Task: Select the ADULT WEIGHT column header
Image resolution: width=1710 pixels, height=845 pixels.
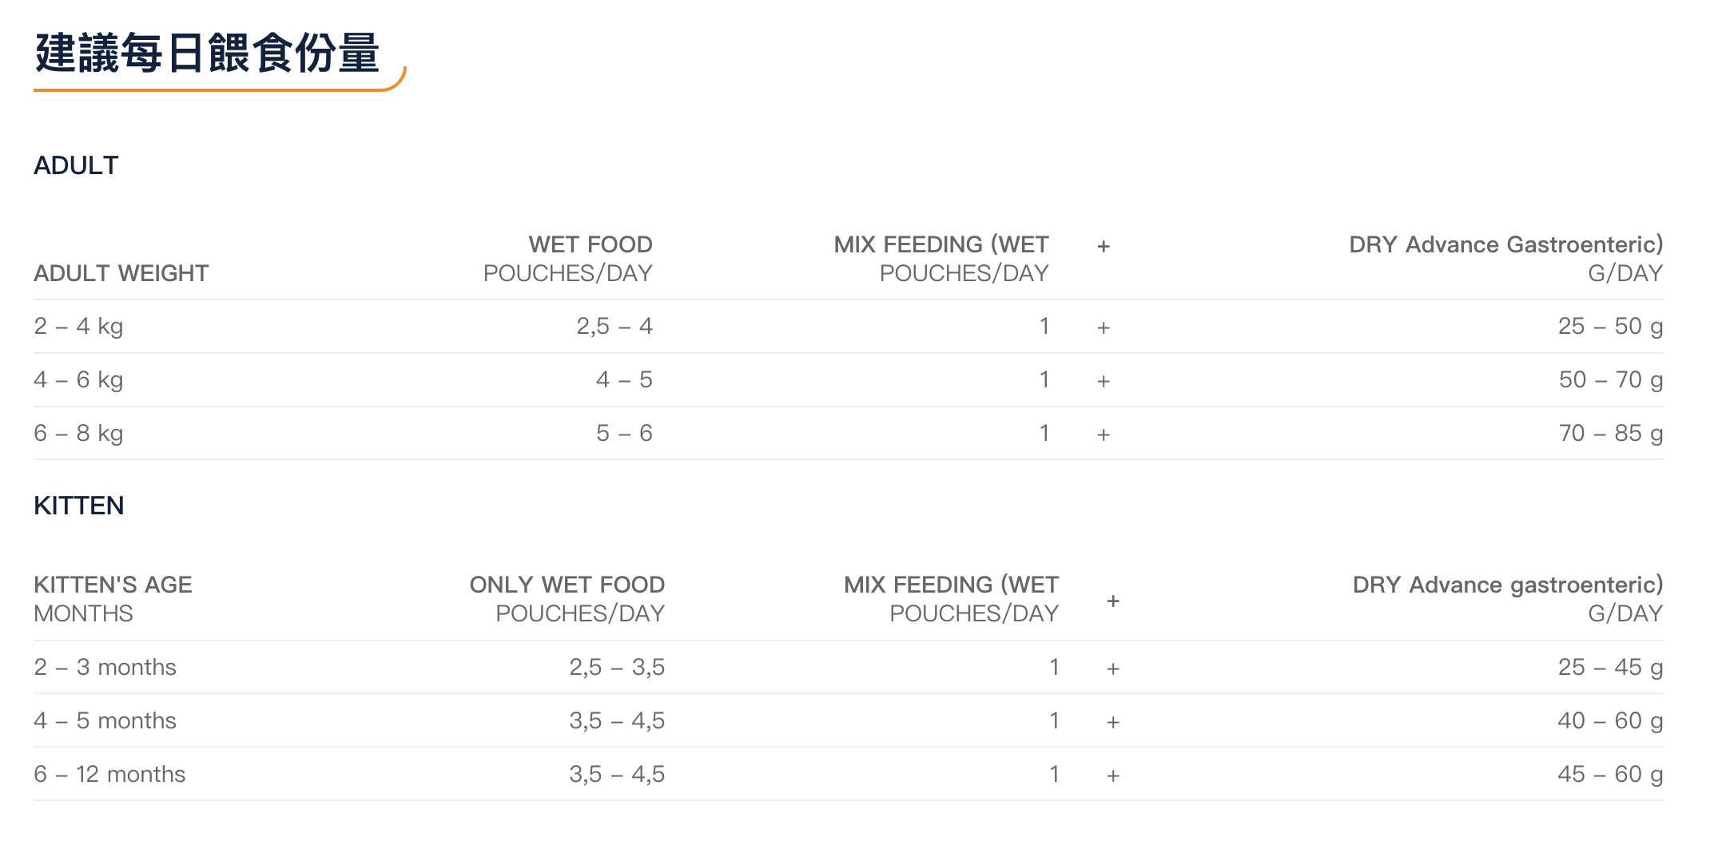Action: pyautogui.click(x=121, y=273)
